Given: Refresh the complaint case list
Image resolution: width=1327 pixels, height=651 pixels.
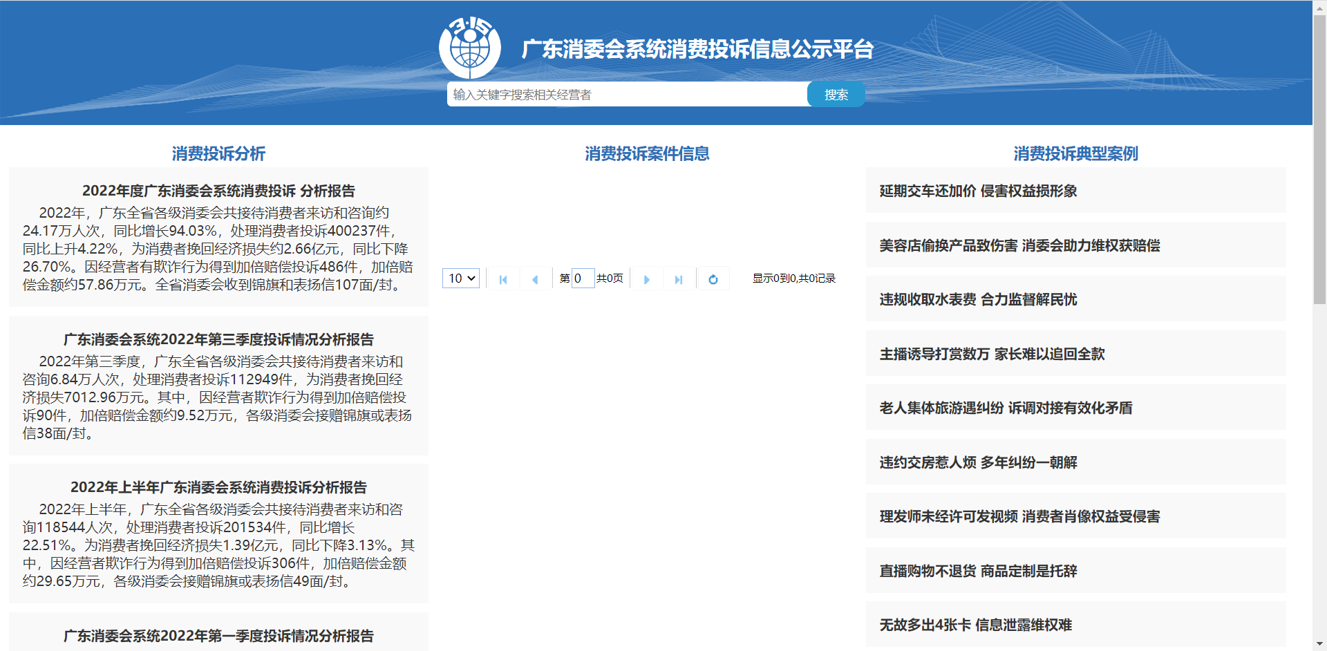Looking at the screenshot, I should [713, 279].
